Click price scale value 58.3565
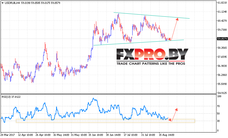This screenshot has width=228, height=138. coord(222,48)
